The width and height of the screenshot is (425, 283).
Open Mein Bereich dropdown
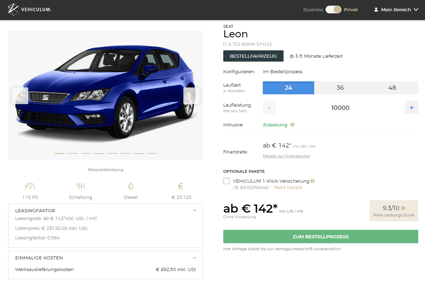click(x=396, y=10)
